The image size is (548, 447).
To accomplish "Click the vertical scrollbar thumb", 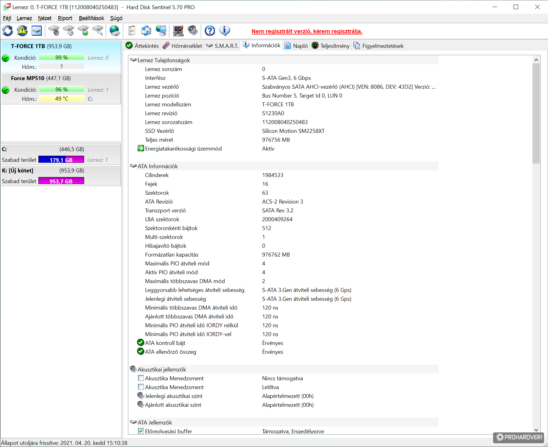I will click(x=536, y=113).
